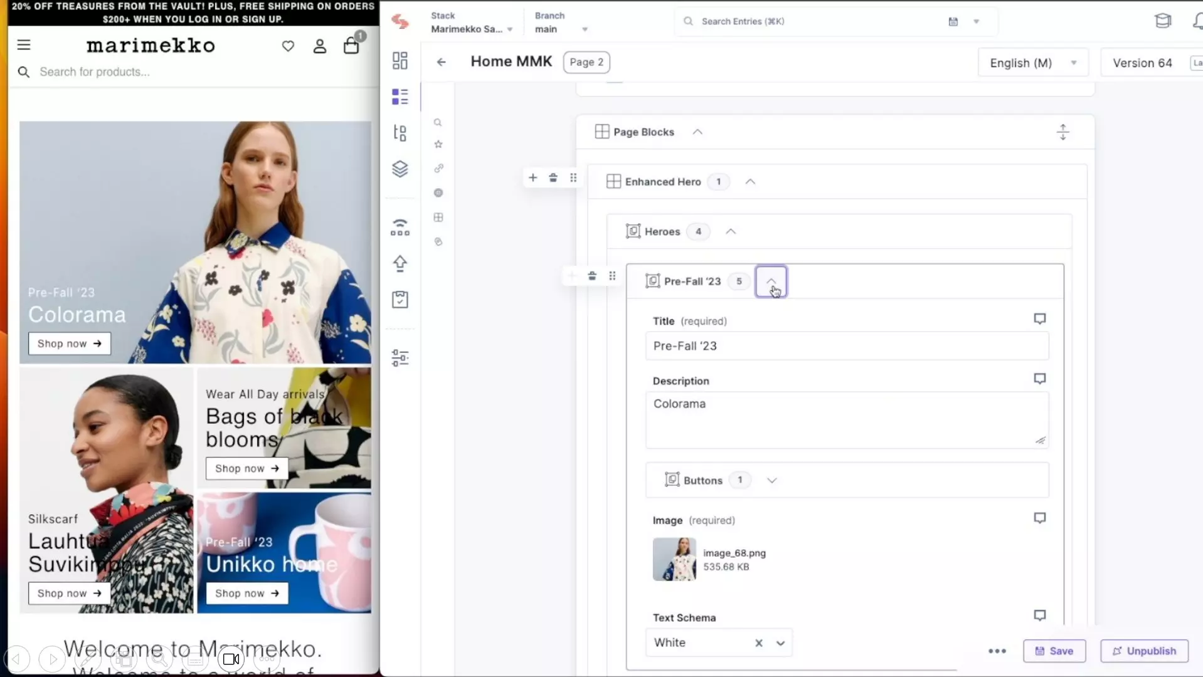
Task: Click the entry panel grid icon
Action: pos(438,218)
